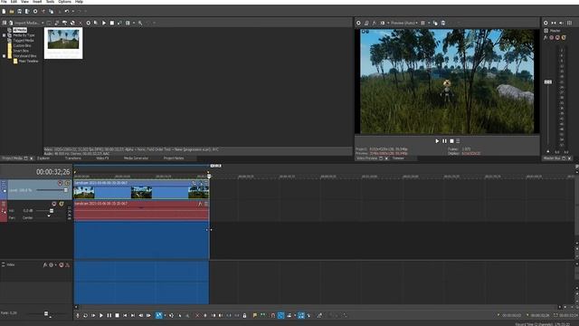Adjust the audio track Vol slider
Screen dimensions: 579x326
coord(52,211)
